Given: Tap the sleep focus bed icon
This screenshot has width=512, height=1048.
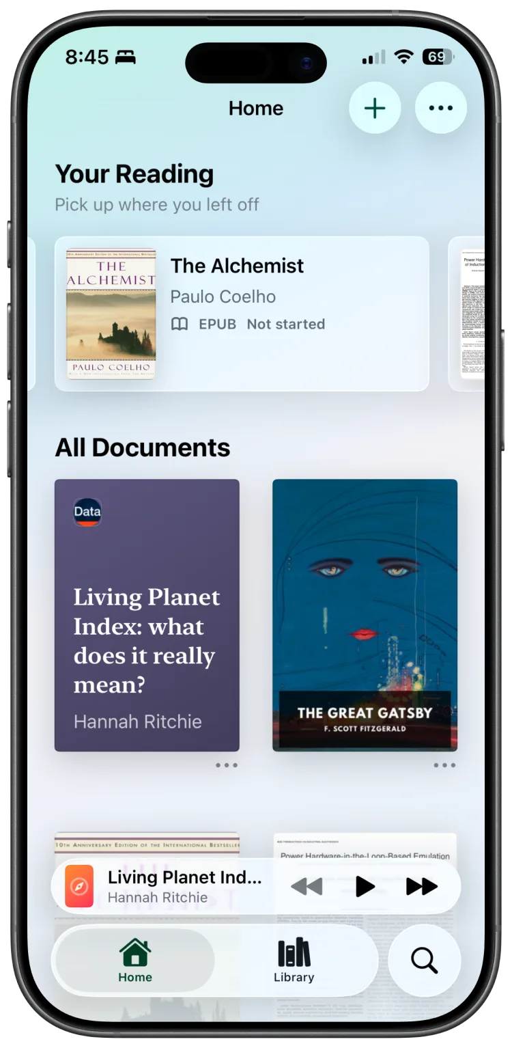Looking at the screenshot, I should pos(125,57).
